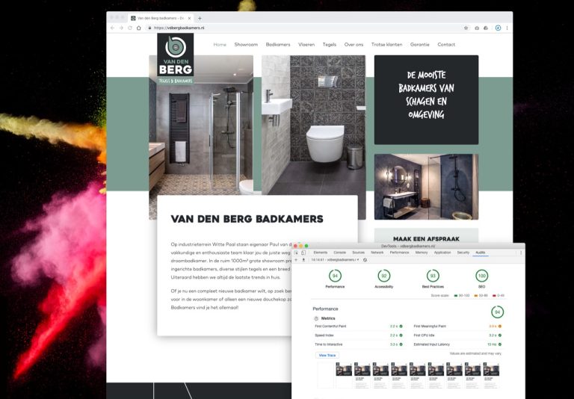The height and width of the screenshot is (399, 574).
Task: Click the browser home icon
Action: (139, 28)
